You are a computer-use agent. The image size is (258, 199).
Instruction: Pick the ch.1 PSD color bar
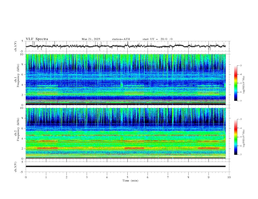(236, 83)
